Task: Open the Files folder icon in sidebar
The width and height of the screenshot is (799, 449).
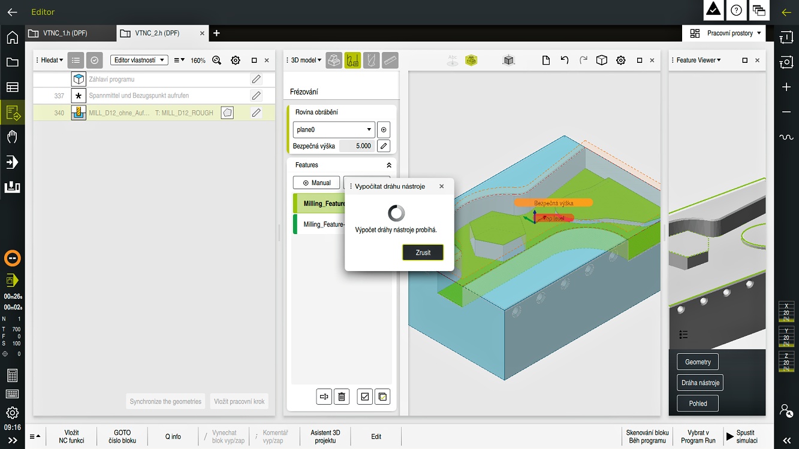Action: point(12,62)
